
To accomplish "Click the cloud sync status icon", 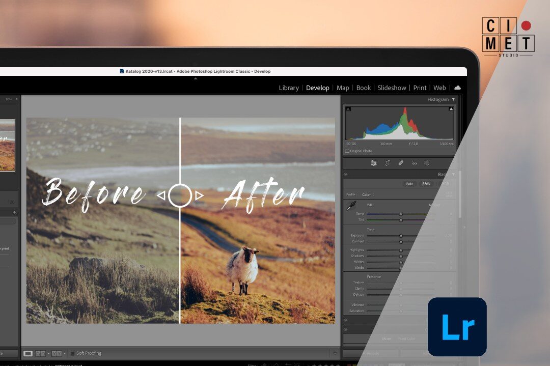I will (457, 88).
